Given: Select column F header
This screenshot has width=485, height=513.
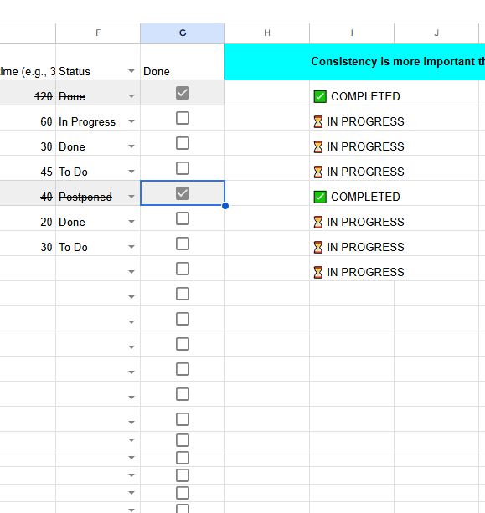Looking at the screenshot, I should coord(98,33).
